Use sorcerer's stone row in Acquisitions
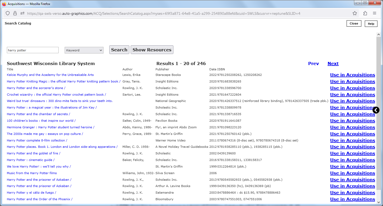Image resolution: width=383 pixels, height=206 pixels. coord(352,88)
